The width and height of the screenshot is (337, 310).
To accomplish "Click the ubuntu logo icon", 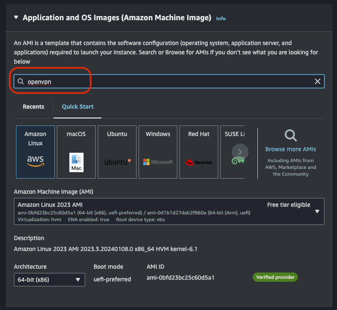I will tap(118, 162).
